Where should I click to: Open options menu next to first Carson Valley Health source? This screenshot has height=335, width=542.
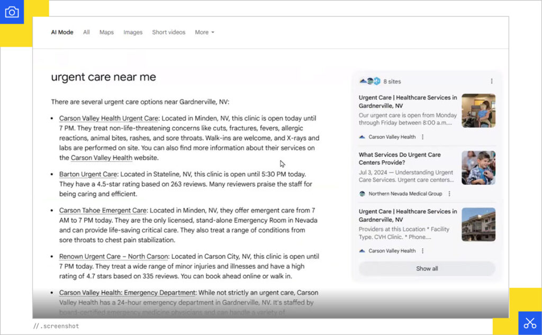[422, 137]
